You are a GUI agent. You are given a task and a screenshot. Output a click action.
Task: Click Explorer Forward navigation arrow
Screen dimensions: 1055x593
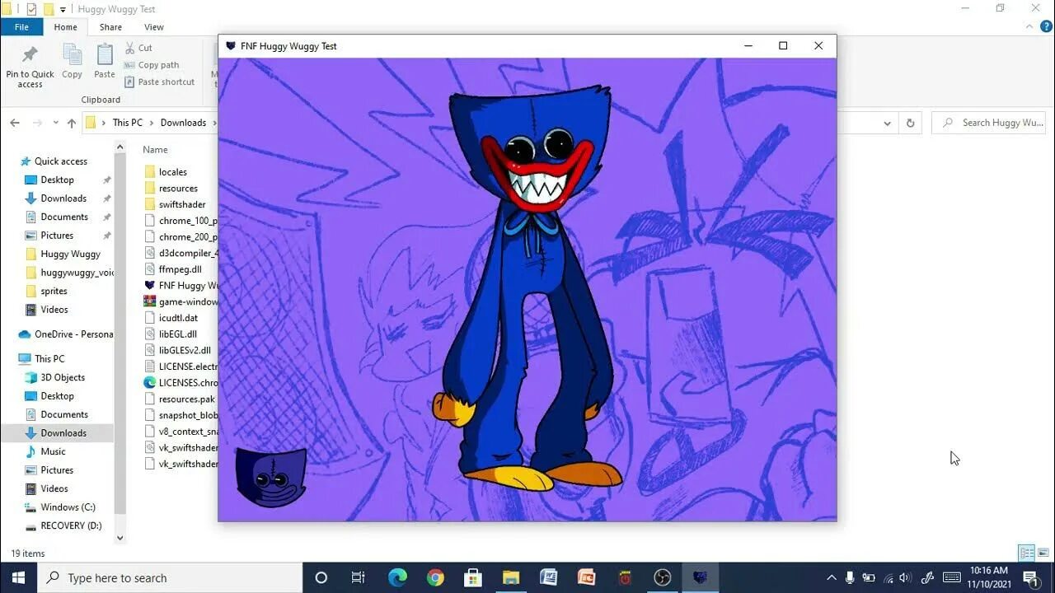(x=37, y=123)
